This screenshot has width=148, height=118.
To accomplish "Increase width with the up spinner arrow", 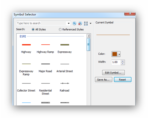I will [x=123, y=61].
